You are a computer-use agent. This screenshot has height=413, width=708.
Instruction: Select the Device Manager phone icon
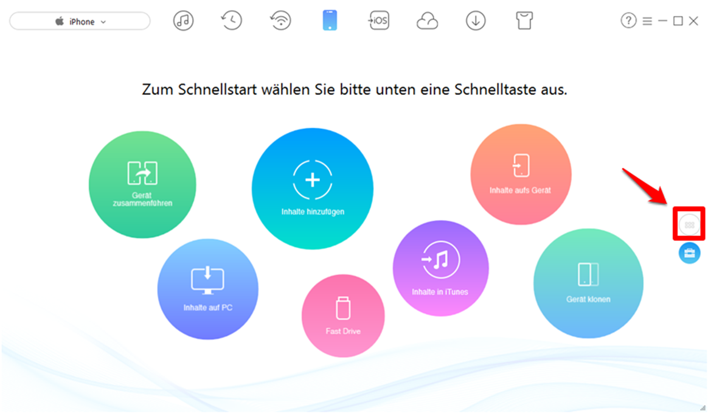[330, 21]
